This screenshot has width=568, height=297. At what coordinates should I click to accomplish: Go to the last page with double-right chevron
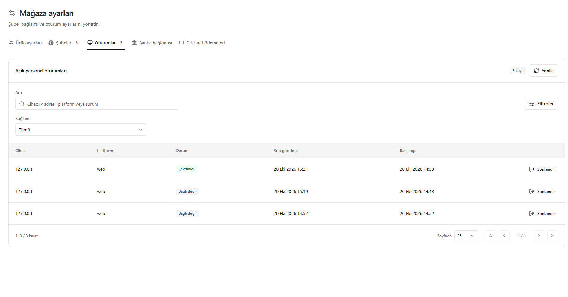pyautogui.click(x=553, y=236)
